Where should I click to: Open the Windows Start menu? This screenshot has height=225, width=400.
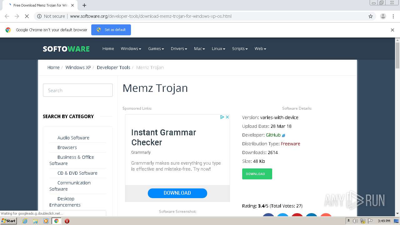(x=9, y=221)
